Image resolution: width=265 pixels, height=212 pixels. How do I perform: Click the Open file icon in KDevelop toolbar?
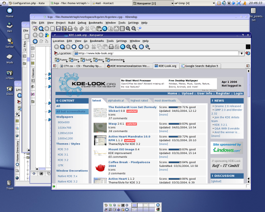coord(35,29)
